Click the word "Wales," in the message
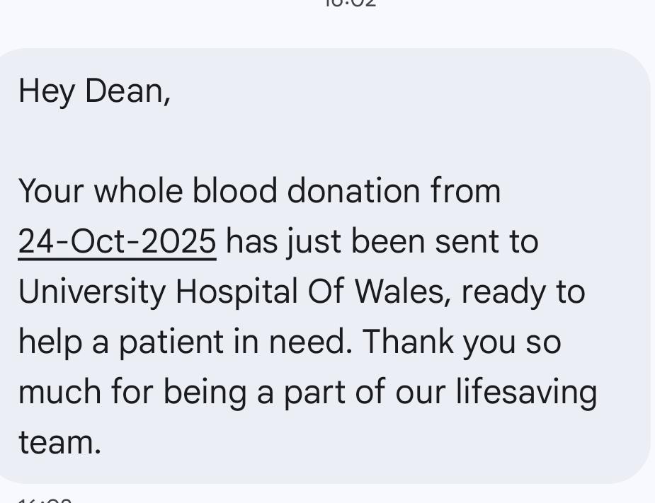The image size is (655, 503). pos(403,291)
